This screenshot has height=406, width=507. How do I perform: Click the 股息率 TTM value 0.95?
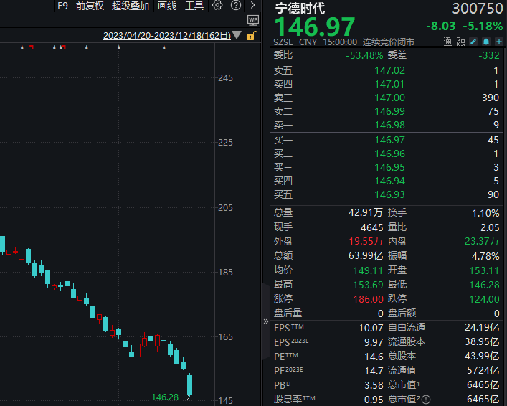click(374, 400)
